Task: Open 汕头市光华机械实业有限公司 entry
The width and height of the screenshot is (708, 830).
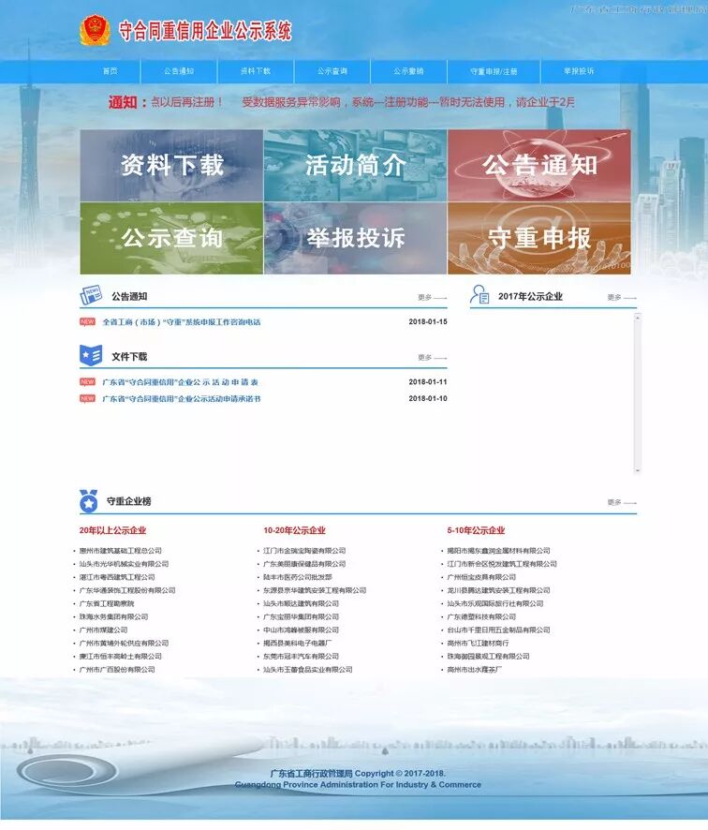Action: pos(124,564)
